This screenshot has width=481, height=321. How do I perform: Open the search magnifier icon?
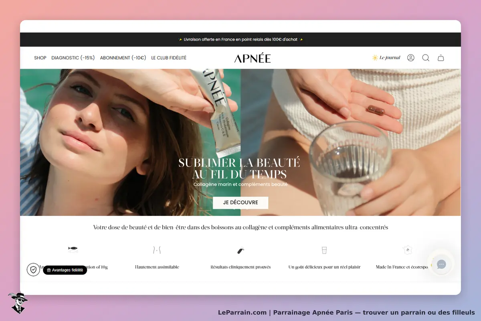[426, 58]
